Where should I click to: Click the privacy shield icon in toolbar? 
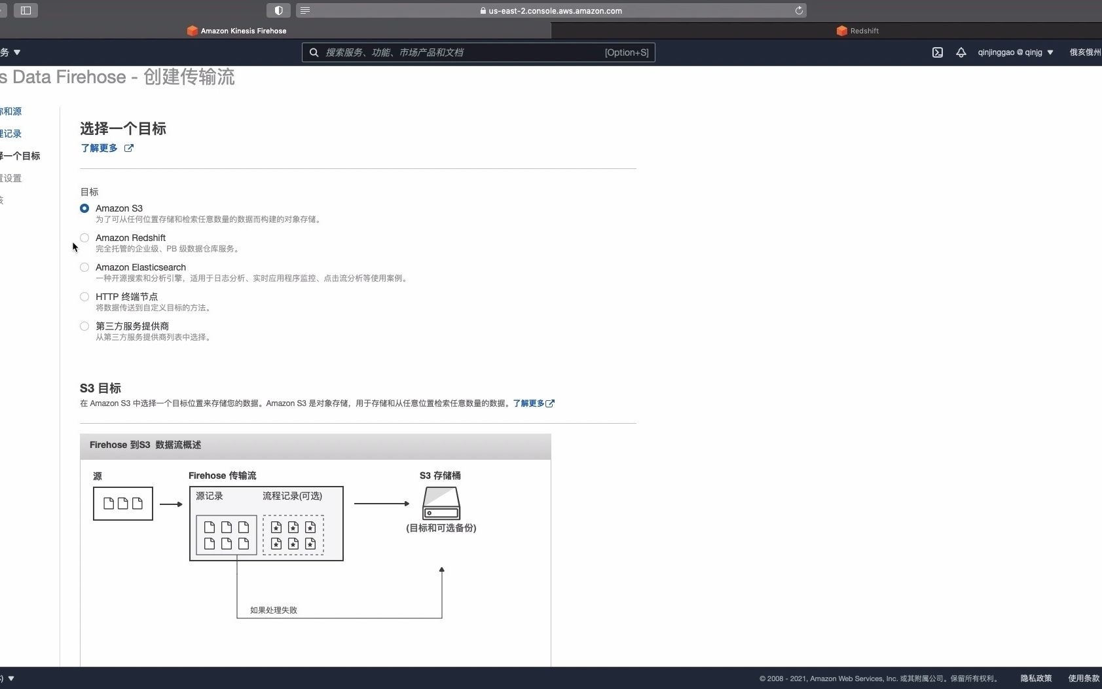(278, 10)
